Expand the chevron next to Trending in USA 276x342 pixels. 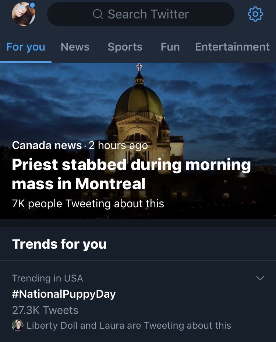(260, 278)
